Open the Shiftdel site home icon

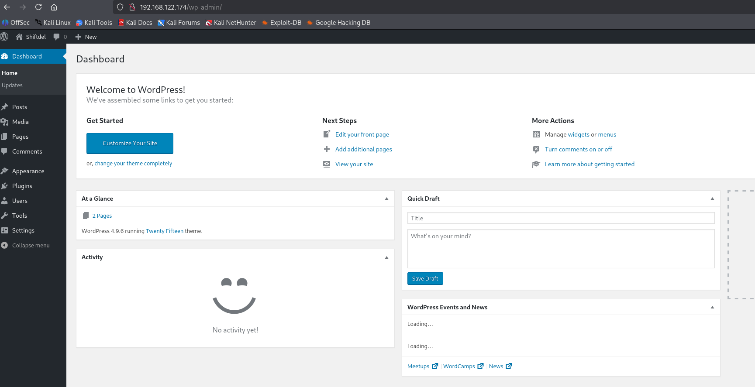(19, 37)
